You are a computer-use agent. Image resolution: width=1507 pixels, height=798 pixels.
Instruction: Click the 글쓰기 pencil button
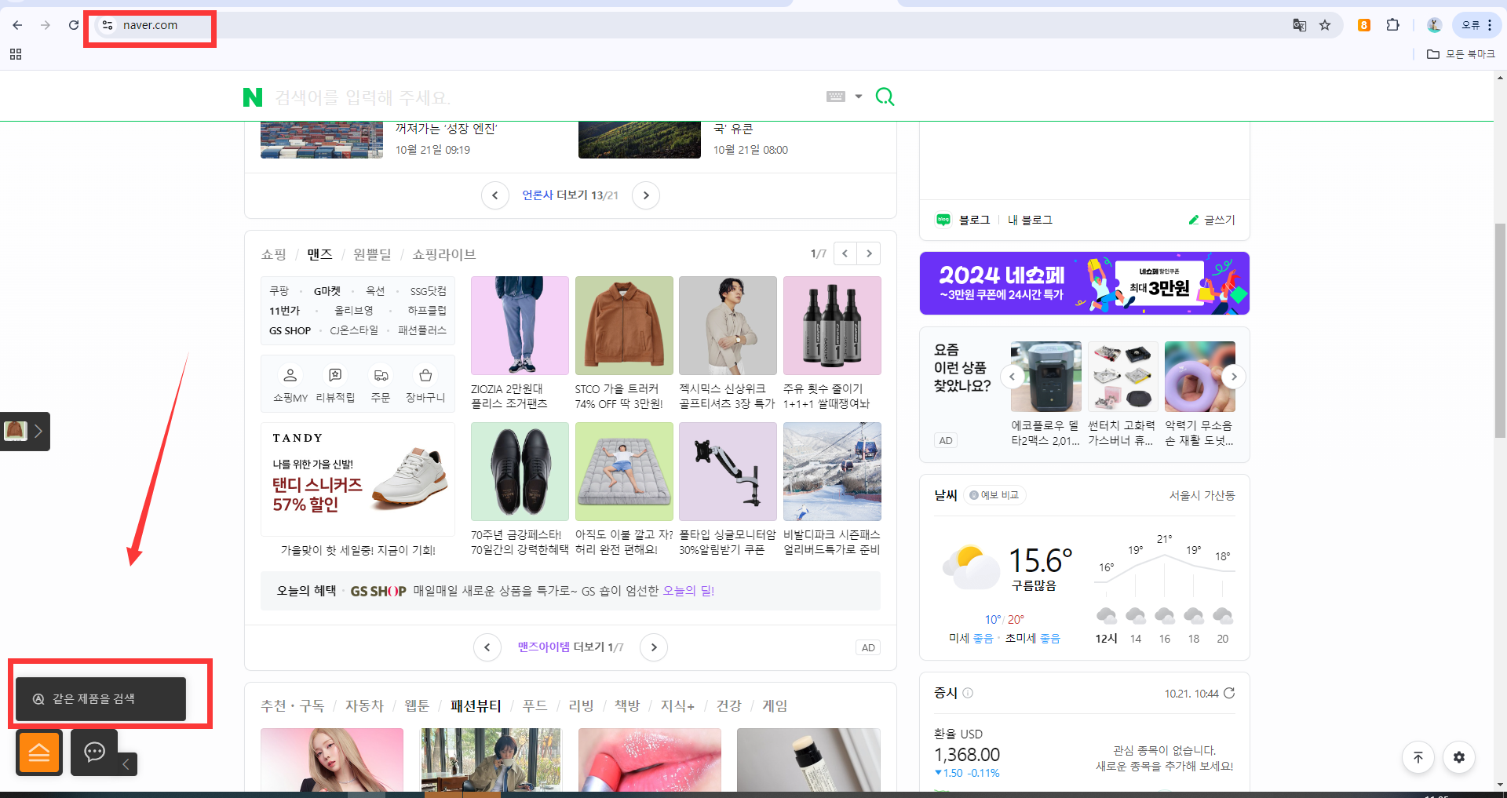click(1212, 220)
